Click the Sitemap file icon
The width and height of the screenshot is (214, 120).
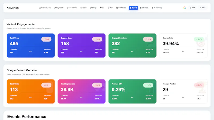[x=141, y=8]
